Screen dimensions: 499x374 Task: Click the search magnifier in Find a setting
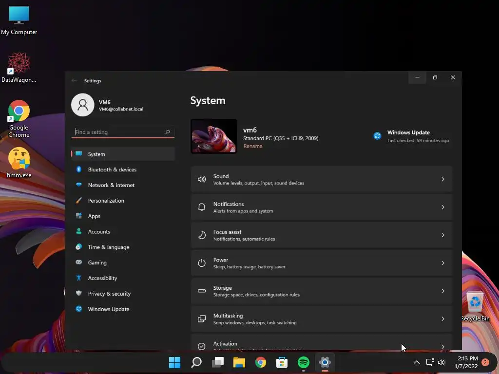tap(168, 132)
